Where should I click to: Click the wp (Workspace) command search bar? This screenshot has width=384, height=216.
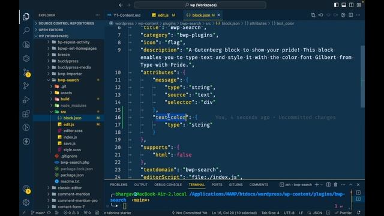point(200,5)
